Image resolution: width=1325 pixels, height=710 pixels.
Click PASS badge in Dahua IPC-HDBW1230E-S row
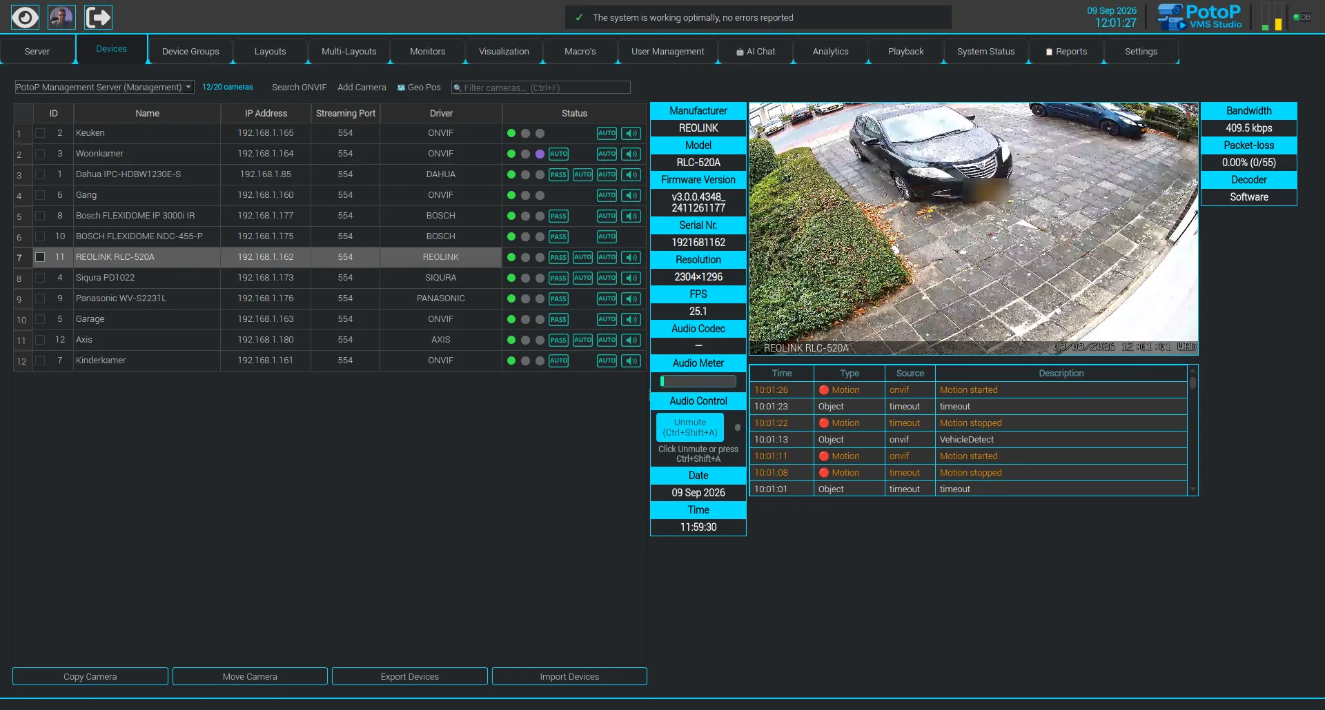click(x=558, y=174)
